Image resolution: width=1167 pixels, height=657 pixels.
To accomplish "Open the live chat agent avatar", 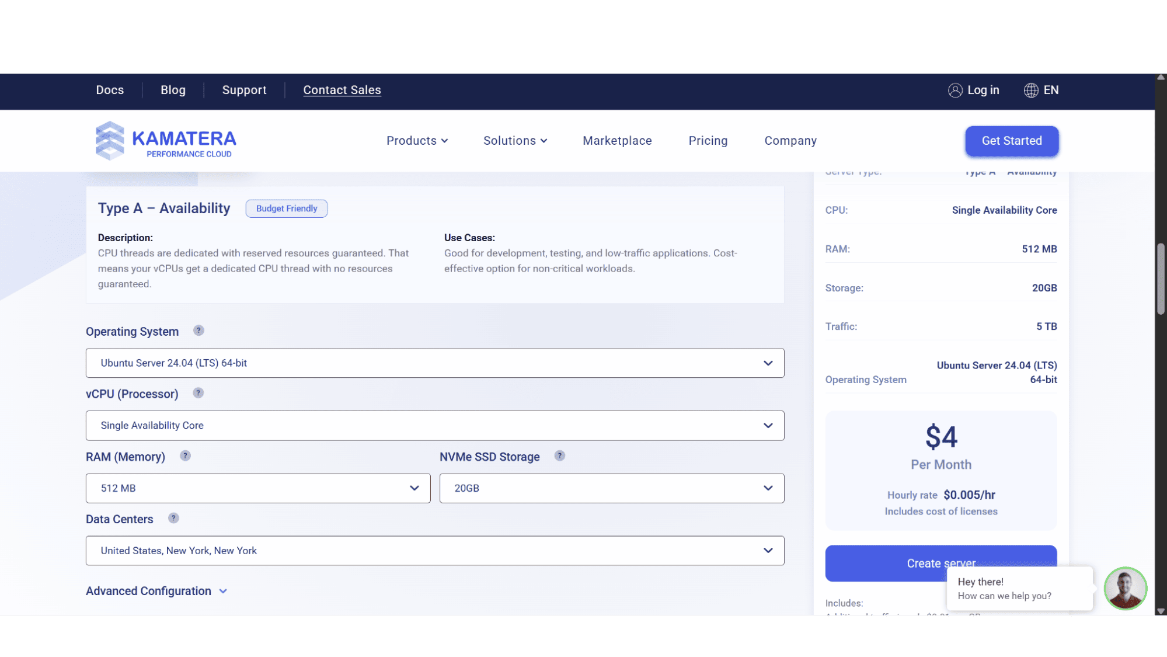I will coord(1126,589).
